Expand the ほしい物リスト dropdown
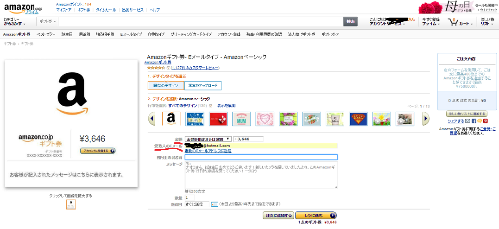The image size is (499, 229). click(x=487, y=22)
